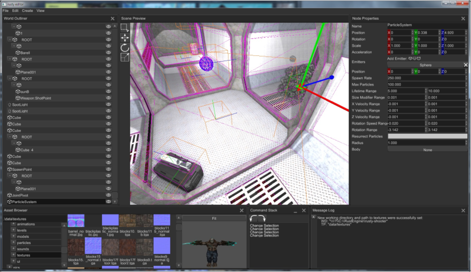Click the None button for Body
This screenshot has height=272, width=471.
(427, 150)
